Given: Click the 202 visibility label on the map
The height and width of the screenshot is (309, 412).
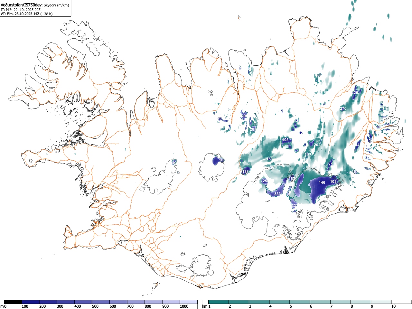Looking at the screenshot, I should click(x=317, y=145).
